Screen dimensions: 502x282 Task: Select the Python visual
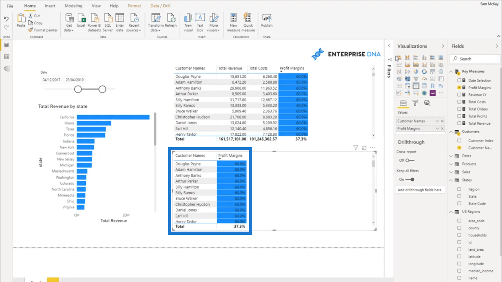(441, 86)
